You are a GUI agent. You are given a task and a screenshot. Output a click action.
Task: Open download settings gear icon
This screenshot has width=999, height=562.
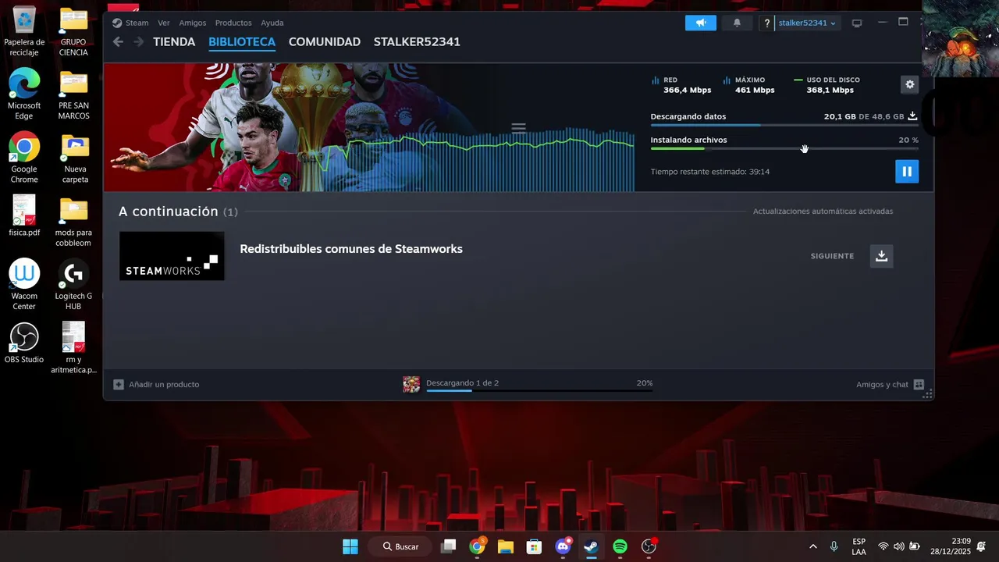pyautogui.click(x=909, y=84)
